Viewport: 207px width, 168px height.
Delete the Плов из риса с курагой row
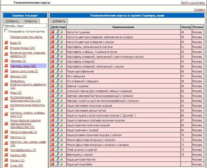click(53, 149)
